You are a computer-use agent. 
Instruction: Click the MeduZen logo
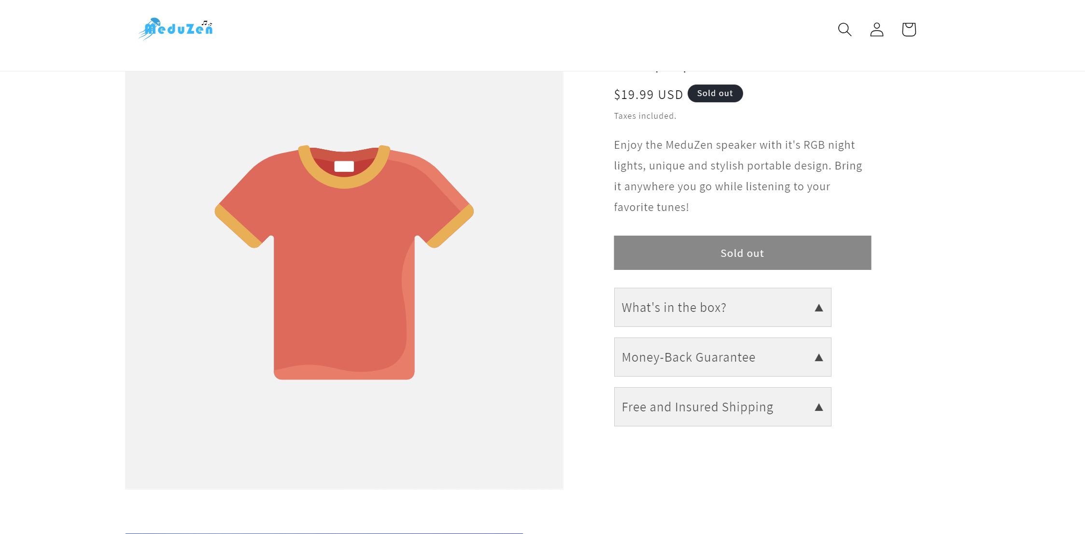click(x=176, y=29)
